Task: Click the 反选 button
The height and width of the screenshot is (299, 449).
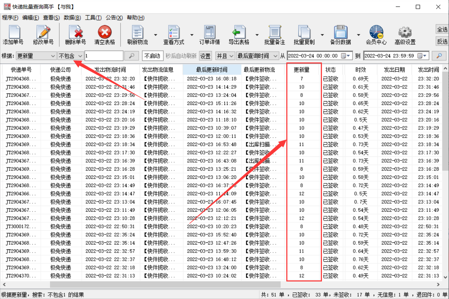Action: pyautogui.click(x=442, y=41)
